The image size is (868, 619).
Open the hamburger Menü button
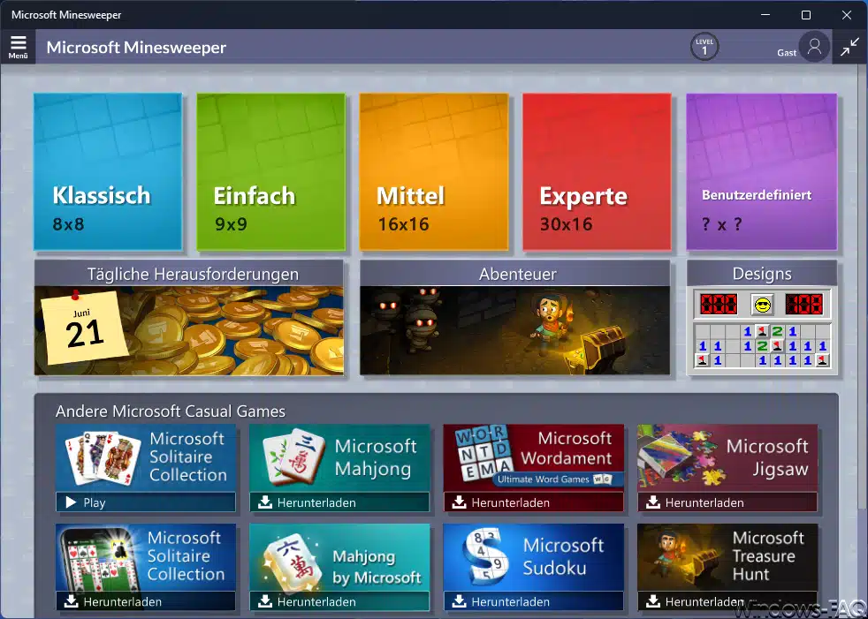[18, 47]
